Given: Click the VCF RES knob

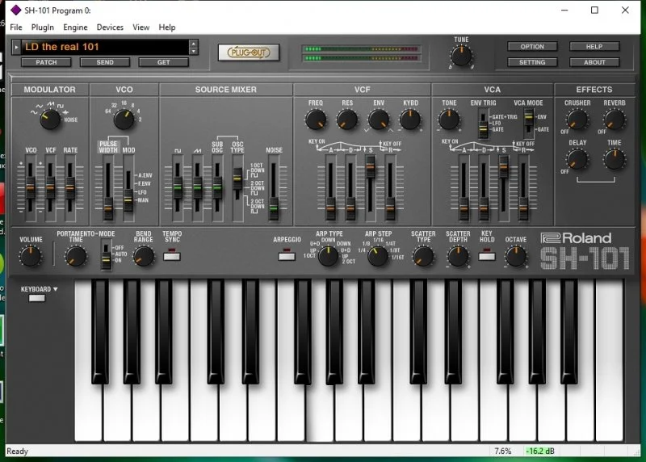Looking at the screenshot, I should point(347,120).
